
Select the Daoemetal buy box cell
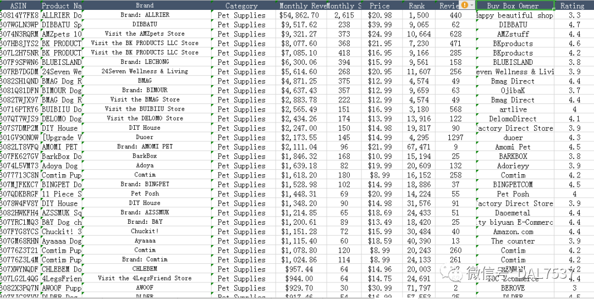(515, 213)
